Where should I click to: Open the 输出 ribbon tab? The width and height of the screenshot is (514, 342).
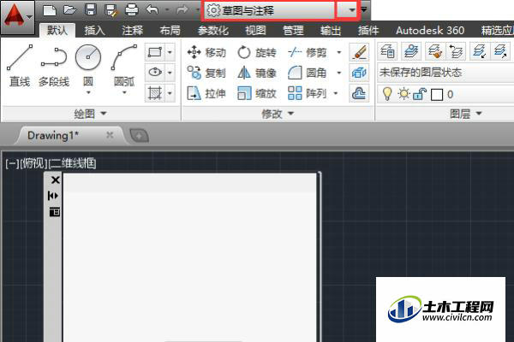coord(331,31)
